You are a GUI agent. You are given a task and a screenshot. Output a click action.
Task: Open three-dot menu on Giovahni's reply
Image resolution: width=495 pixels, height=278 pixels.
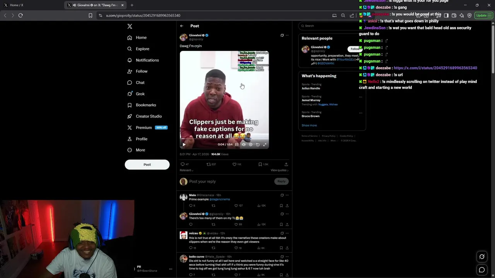pyautogui.click(x=287, y=214)
